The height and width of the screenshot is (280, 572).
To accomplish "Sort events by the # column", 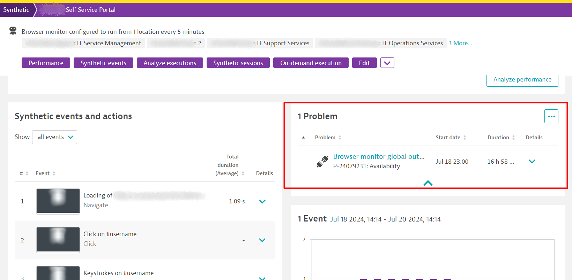I will pos(24,173).
